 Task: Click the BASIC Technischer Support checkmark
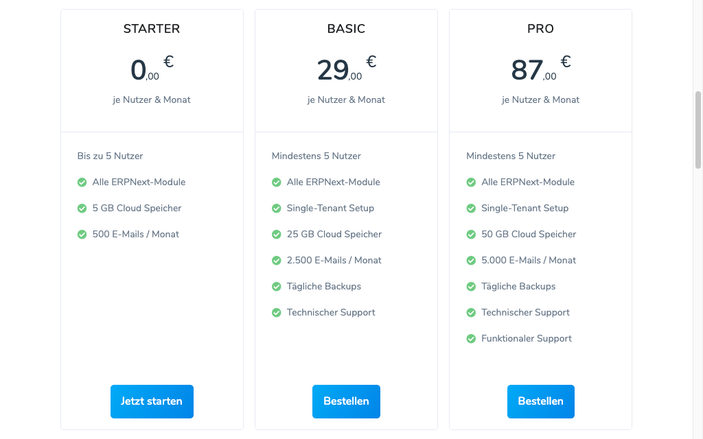point(277,313)
